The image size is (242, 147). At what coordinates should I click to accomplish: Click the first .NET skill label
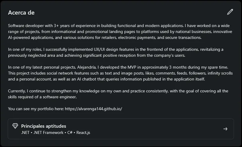click(x=25, y=132)
